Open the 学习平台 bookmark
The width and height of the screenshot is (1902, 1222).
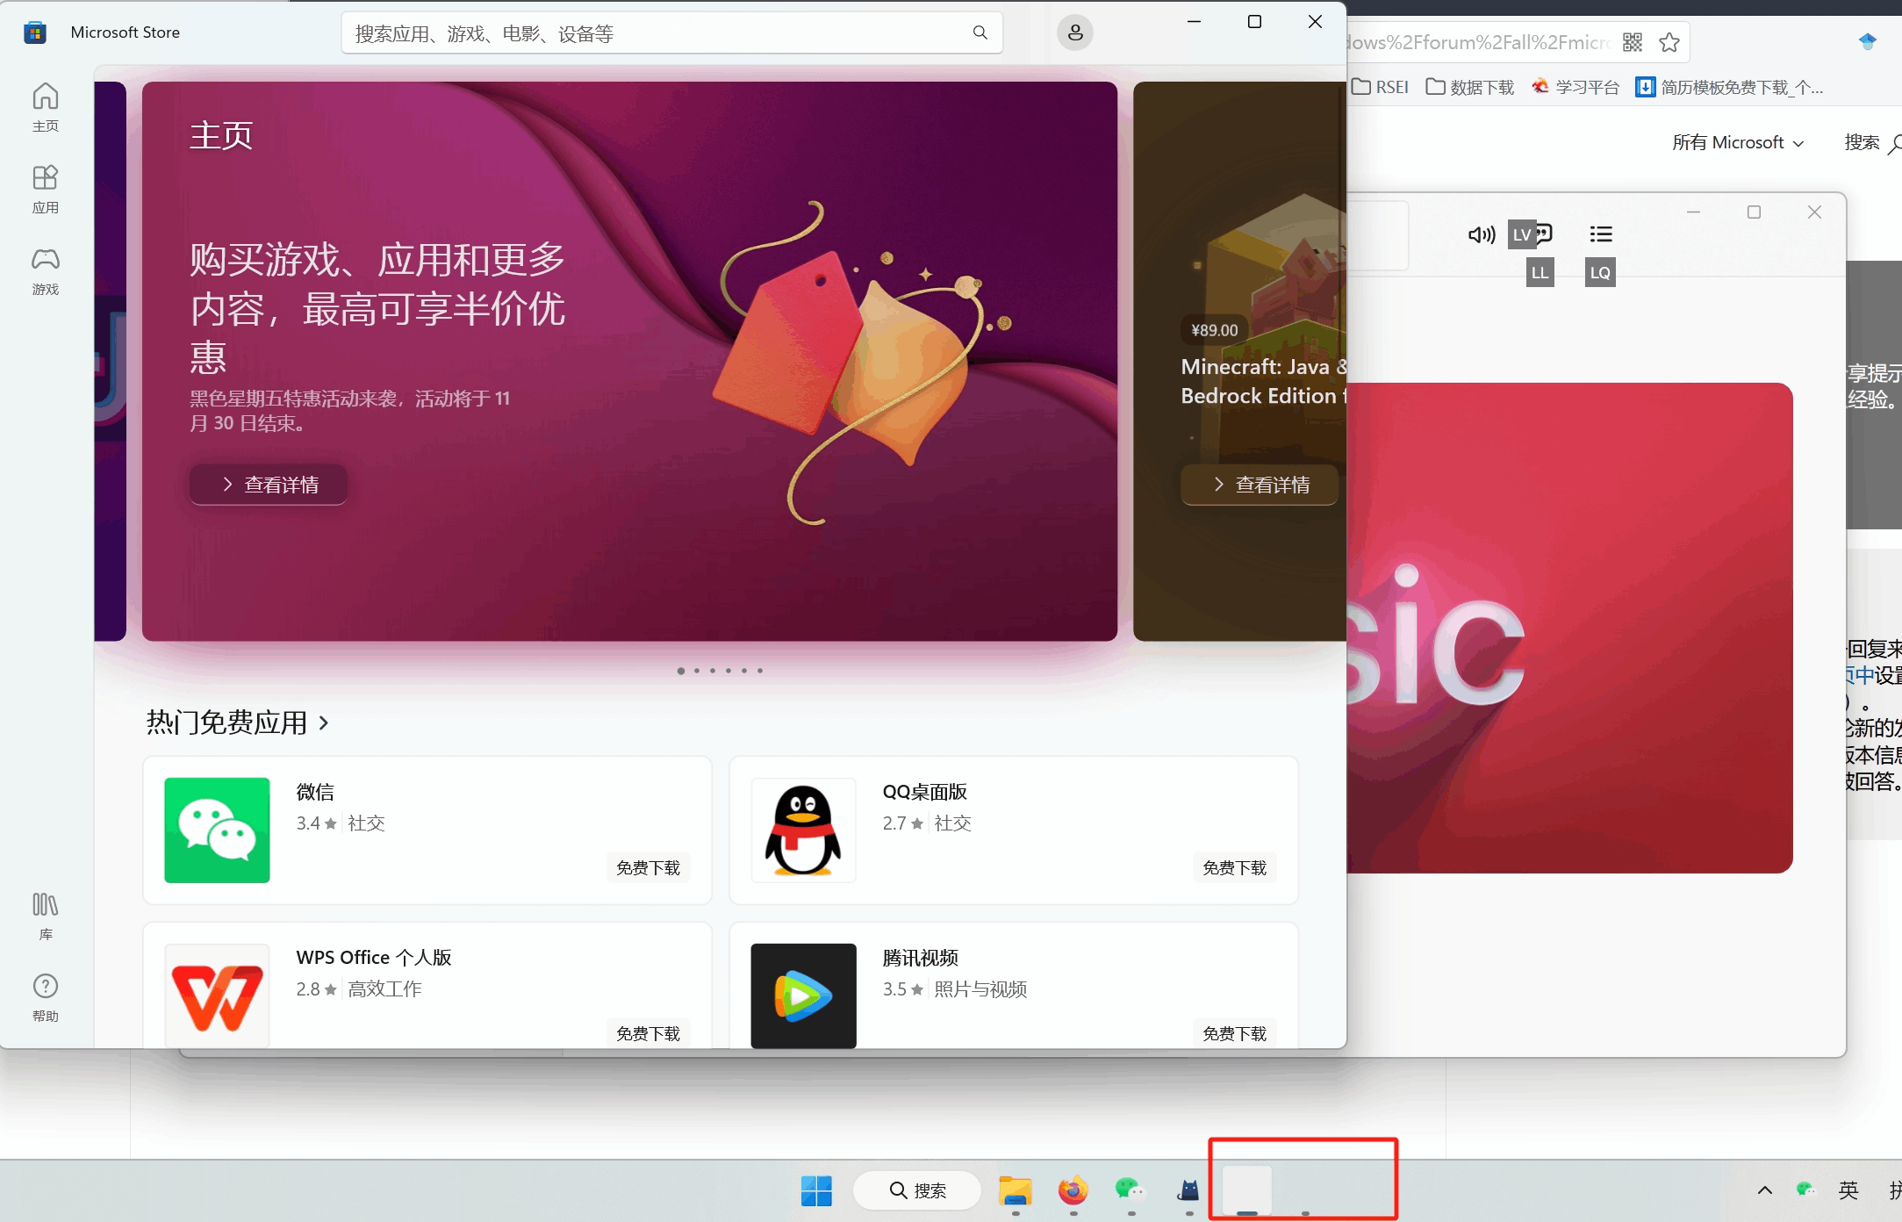[x=1575, y=87]
